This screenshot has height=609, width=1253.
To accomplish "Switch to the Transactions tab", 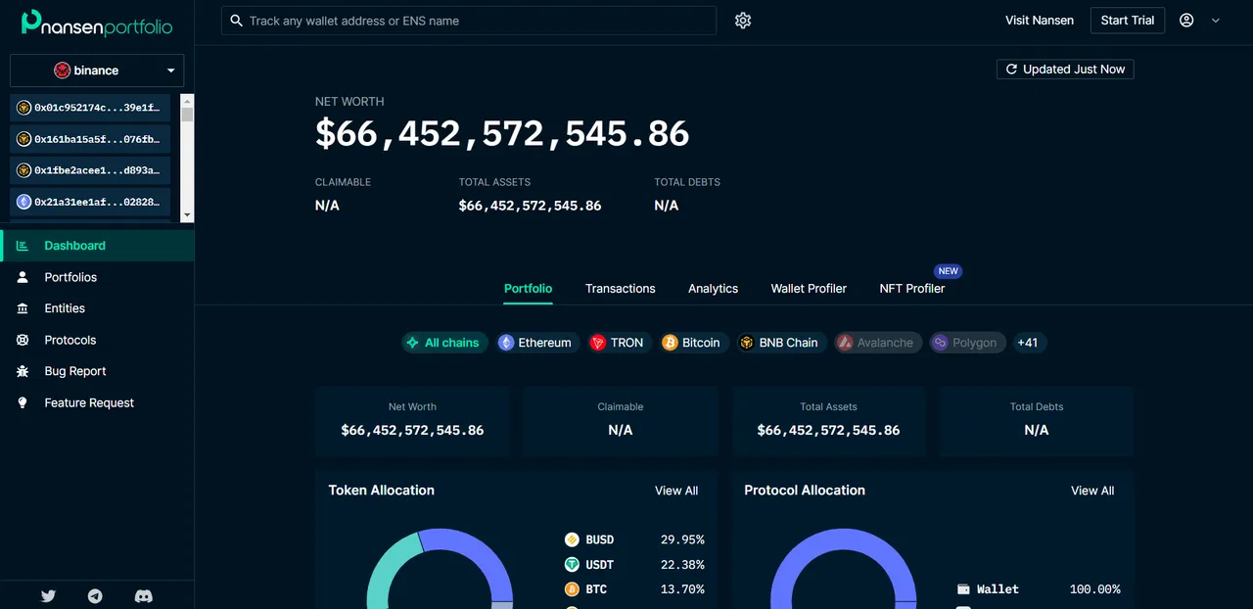I will (x=621, y=289).
